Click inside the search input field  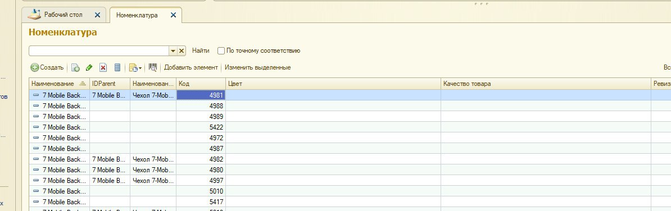click(99, 51)
